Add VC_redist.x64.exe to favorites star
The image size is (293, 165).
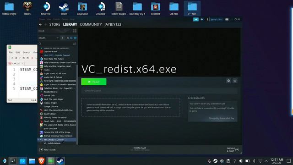(x=235, y=81)
